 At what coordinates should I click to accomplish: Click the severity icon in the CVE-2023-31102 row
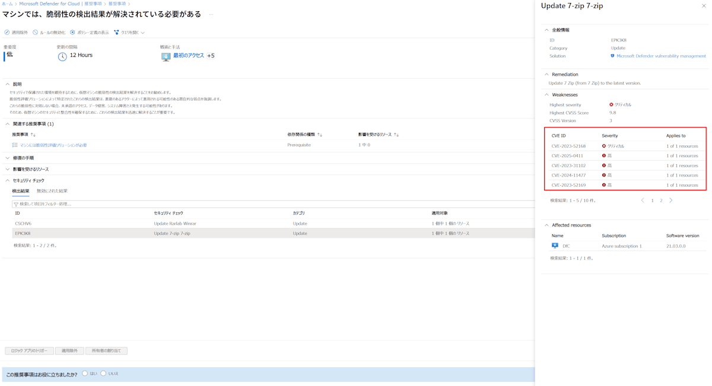(604, 165)
